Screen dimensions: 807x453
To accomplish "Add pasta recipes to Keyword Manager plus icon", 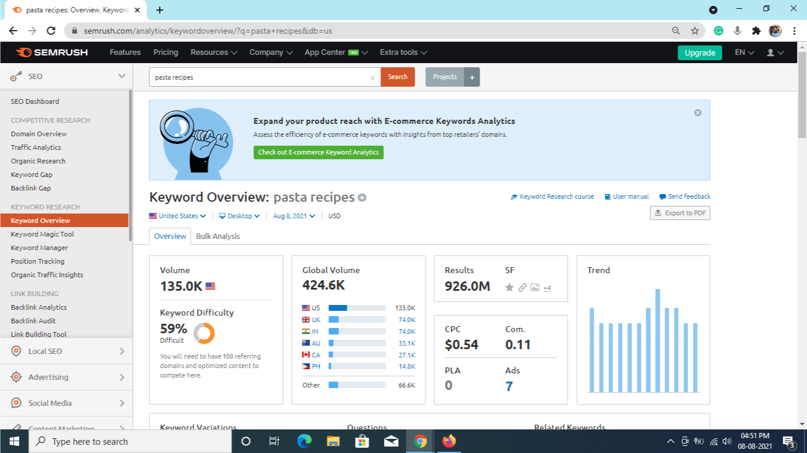I will click(x=362, y=198).
